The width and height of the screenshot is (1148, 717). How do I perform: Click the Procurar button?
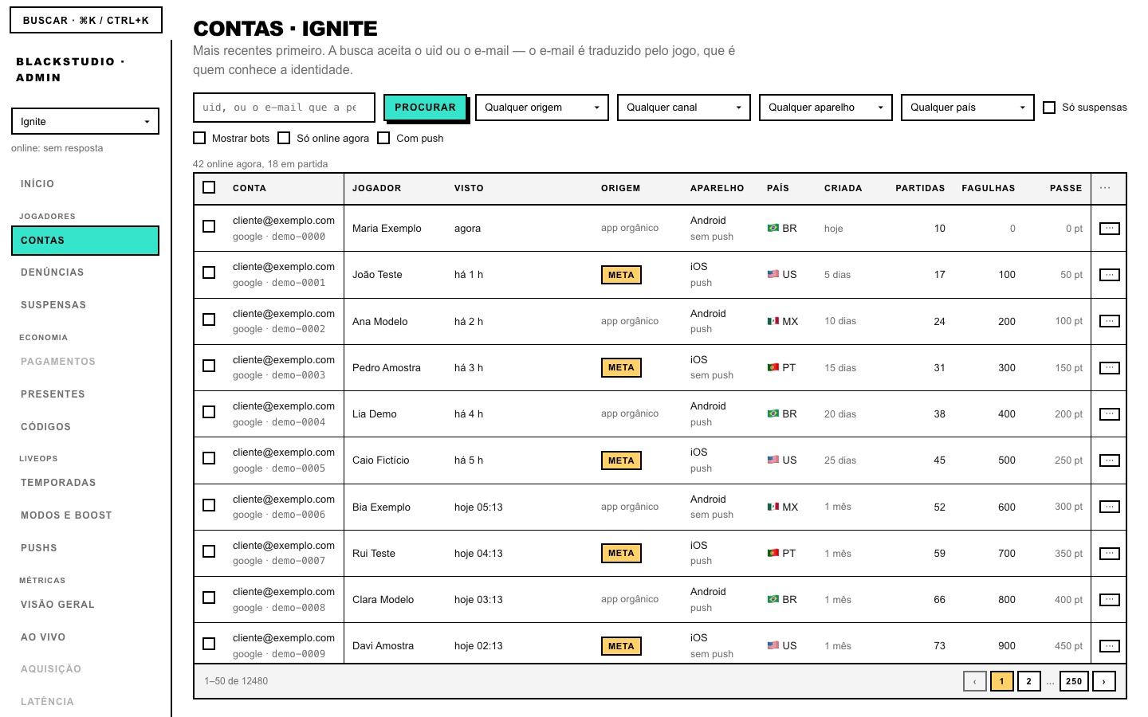click(x=425, y=108)
